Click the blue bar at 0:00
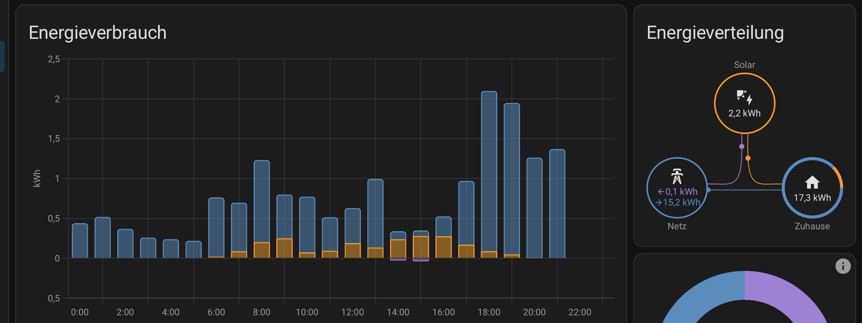Image resolution: width=862 pixels, height=323 pixels. (80, 240)
